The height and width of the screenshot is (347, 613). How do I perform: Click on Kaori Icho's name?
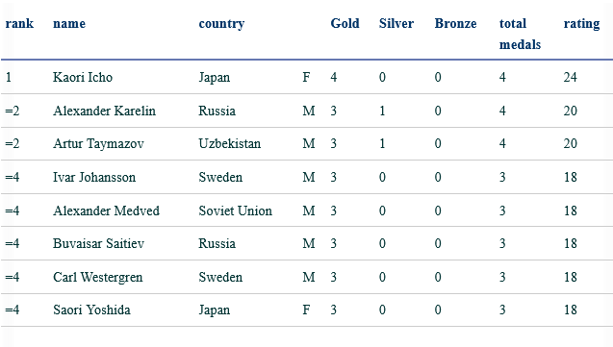[x=83, y=77]
